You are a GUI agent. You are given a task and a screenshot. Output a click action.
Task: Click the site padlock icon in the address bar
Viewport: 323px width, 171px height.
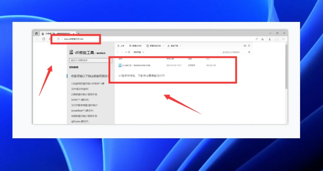pos(58,39)
